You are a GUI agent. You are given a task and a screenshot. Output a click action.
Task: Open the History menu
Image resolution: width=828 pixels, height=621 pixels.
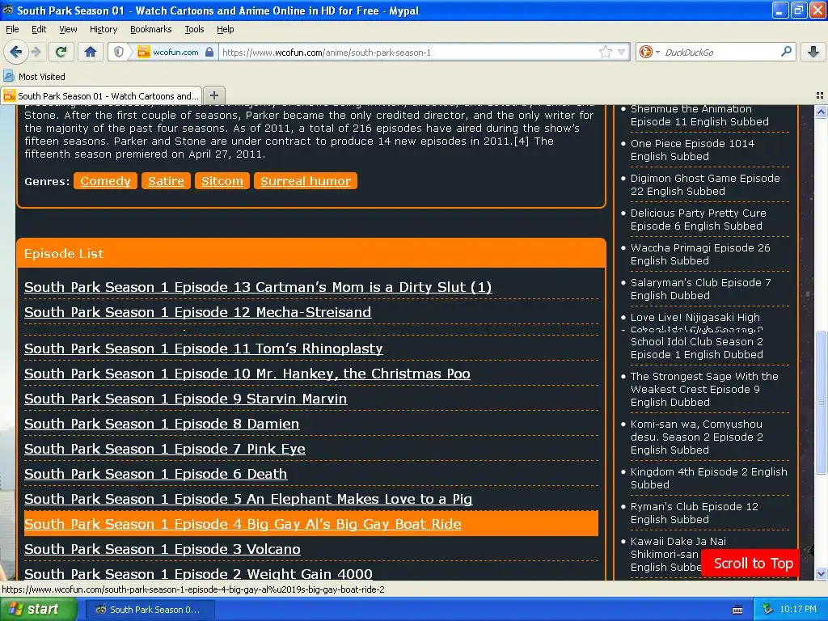coord(103,29)
